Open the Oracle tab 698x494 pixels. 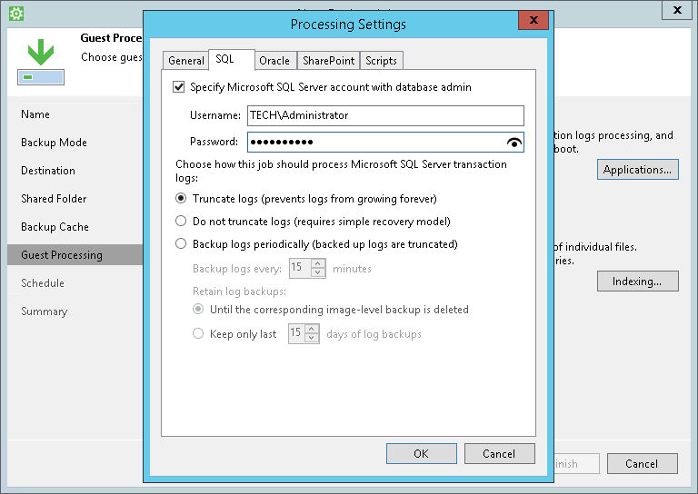click(x=274, y=61)
